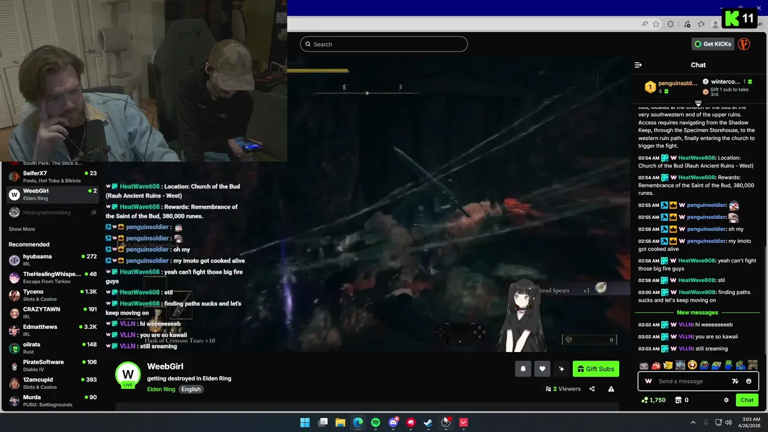This screenshot has width=768, height=432.
Task: Open the browser media control icon
Action: tap(686, 24)
